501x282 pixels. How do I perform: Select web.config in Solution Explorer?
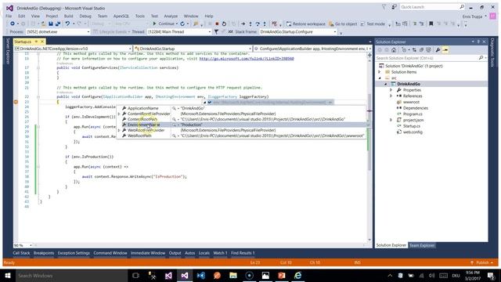click(x=413, y=132)
